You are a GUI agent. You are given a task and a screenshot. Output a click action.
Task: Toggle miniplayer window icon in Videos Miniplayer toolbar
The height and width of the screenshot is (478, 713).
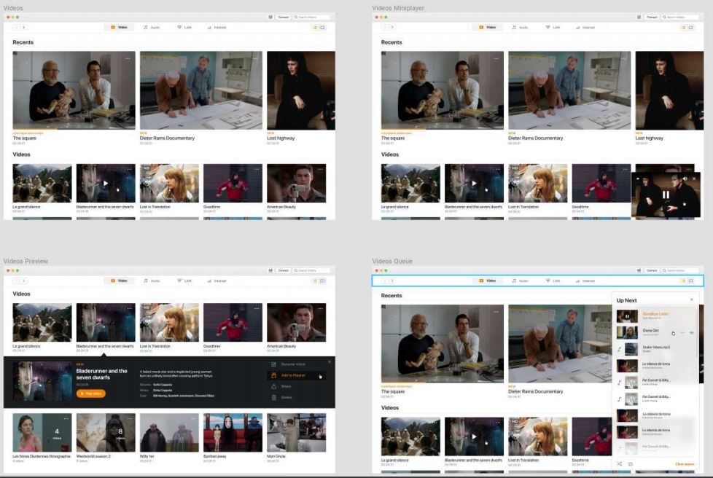coord(690,28)
